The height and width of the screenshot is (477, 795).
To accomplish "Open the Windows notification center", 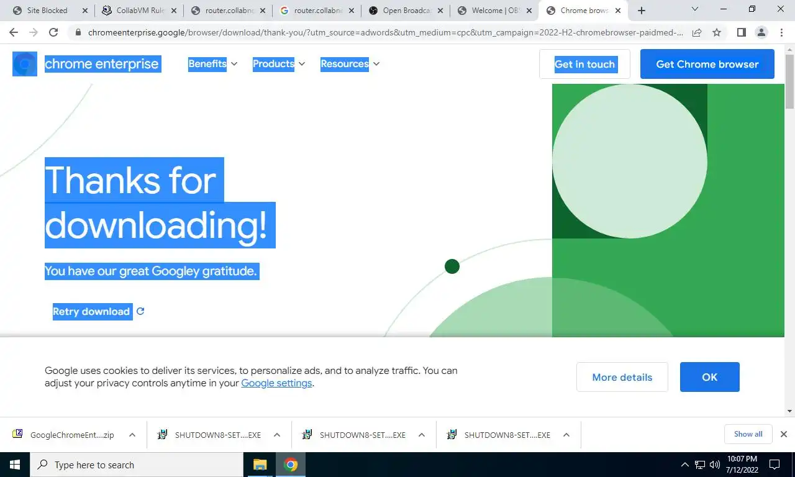I will (775, 465).
